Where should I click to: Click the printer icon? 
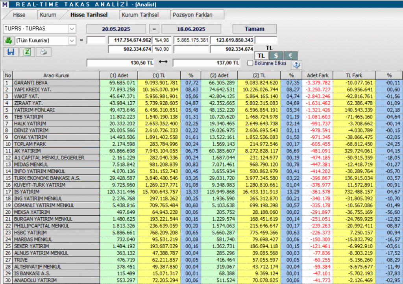(x=43, y=51)
